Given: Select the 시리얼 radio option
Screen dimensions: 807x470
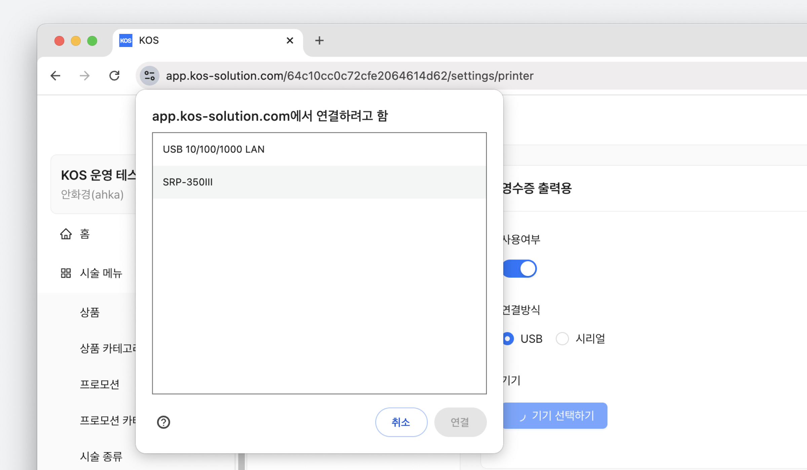Looking at the screenshot, I should [562, 338].
